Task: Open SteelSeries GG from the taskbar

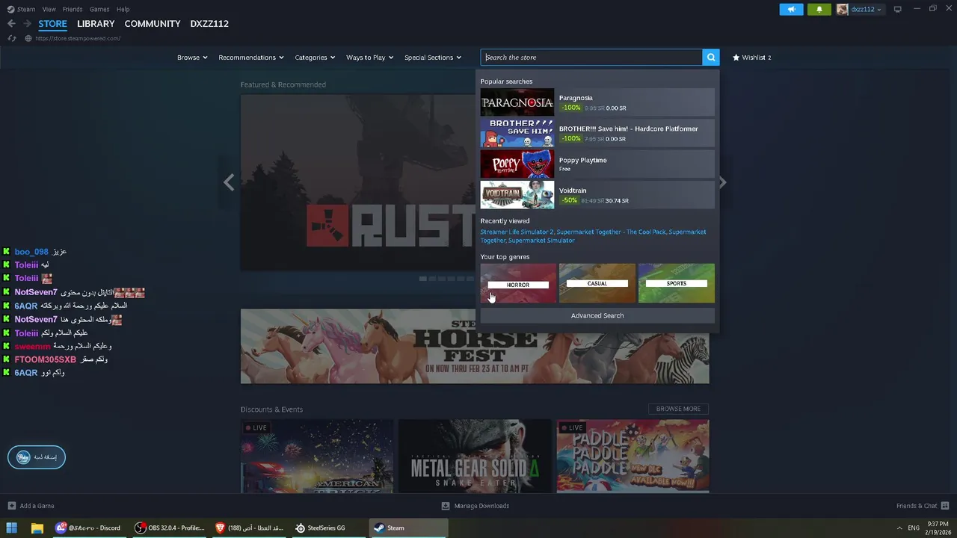Action: click(320, 528)
